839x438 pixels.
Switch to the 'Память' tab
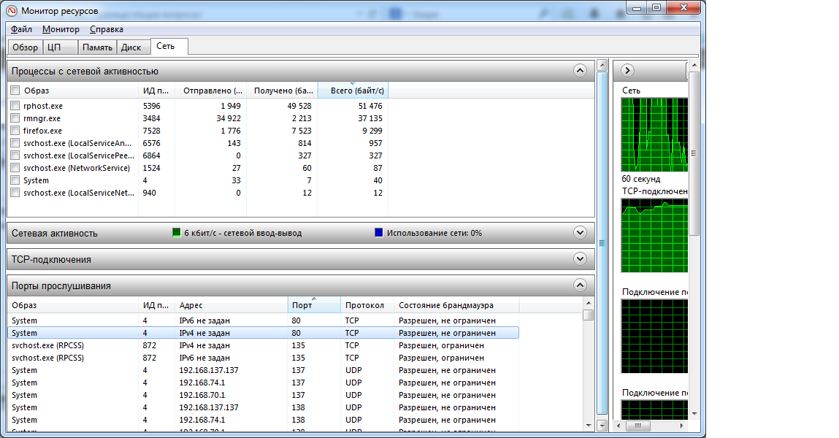click(x=97, y=47)
